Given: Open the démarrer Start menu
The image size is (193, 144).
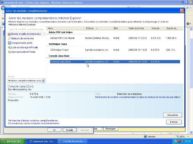Looking at the screenshot, I should click(13, 141).
